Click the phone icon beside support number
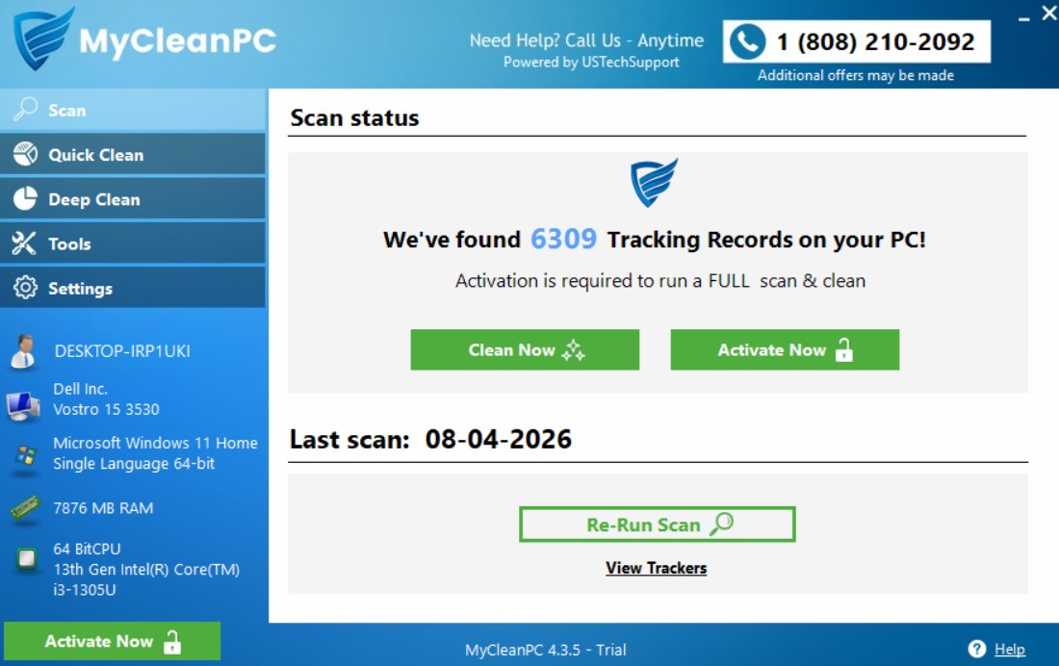 tap(747, 42)
